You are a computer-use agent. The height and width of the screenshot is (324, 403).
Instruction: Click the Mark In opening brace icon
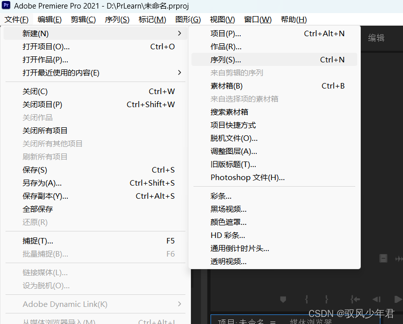coord(307,299)
